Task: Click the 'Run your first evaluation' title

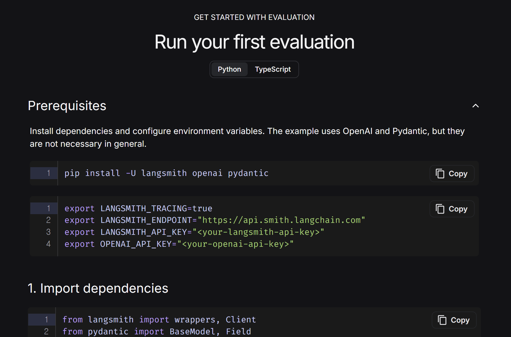Action: coord(254,42)
